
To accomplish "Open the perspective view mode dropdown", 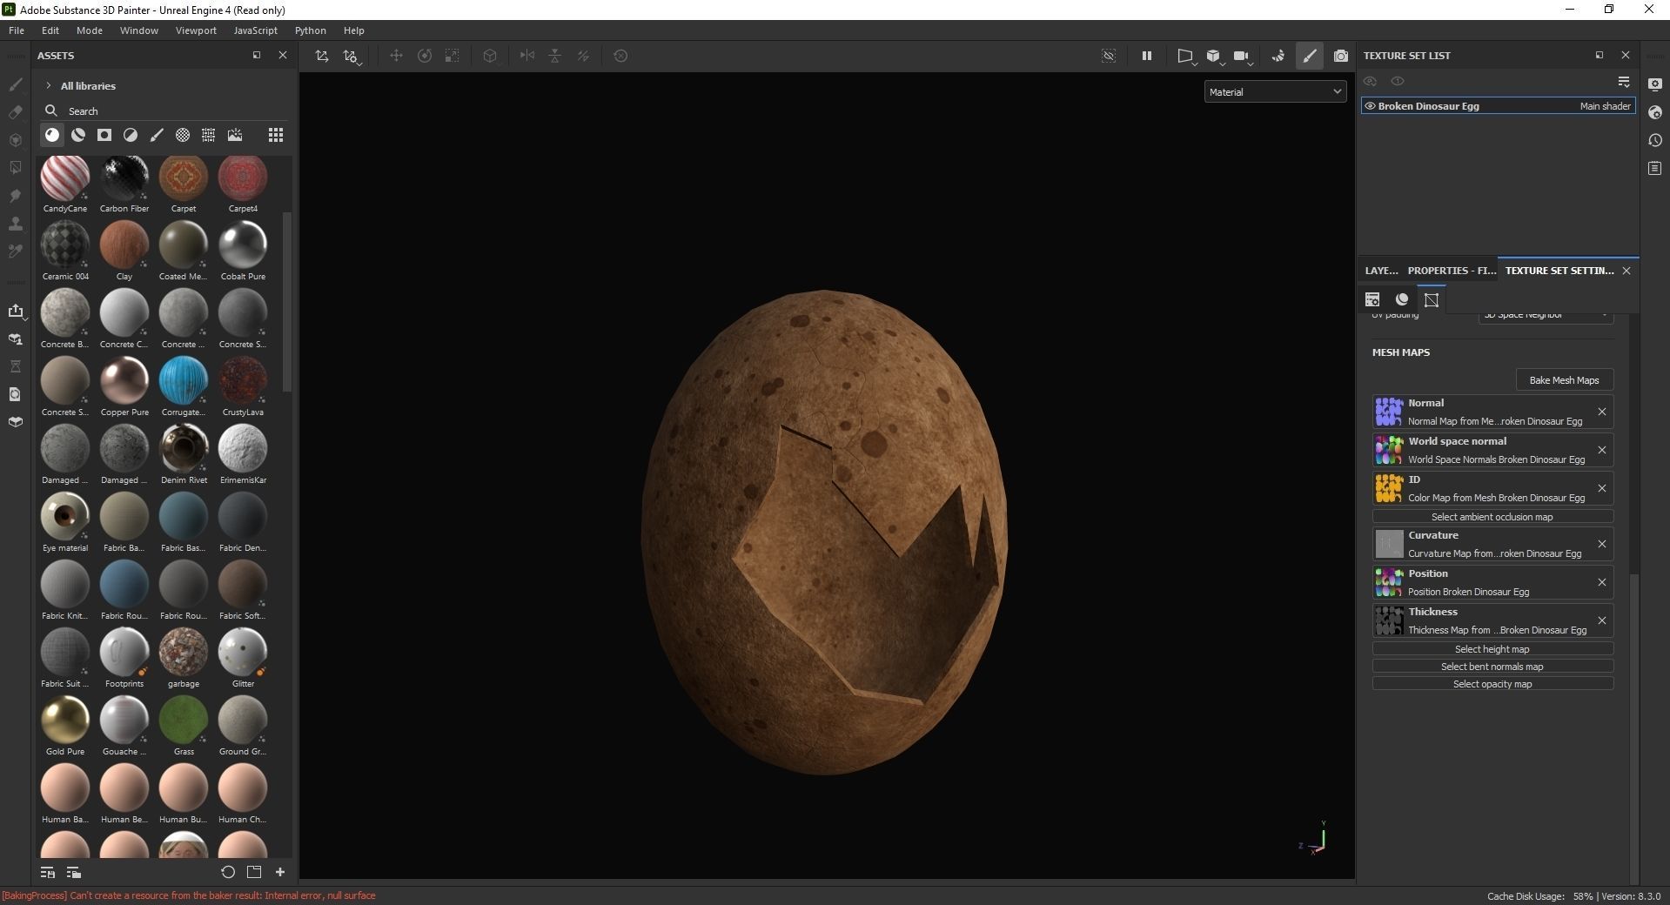I will [1186, 56].
